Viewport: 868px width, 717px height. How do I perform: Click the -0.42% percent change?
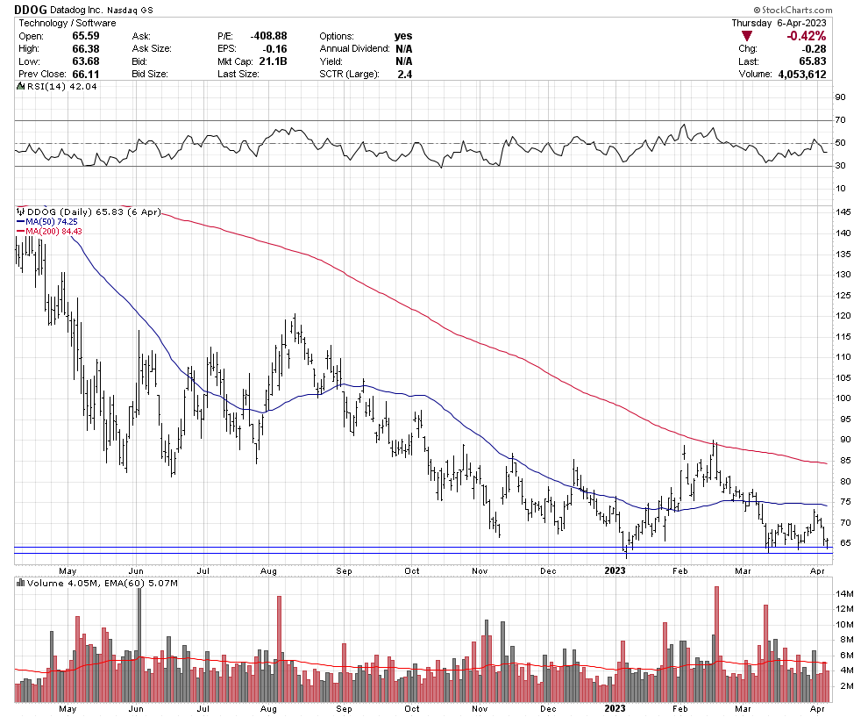(x=806, y=36)
